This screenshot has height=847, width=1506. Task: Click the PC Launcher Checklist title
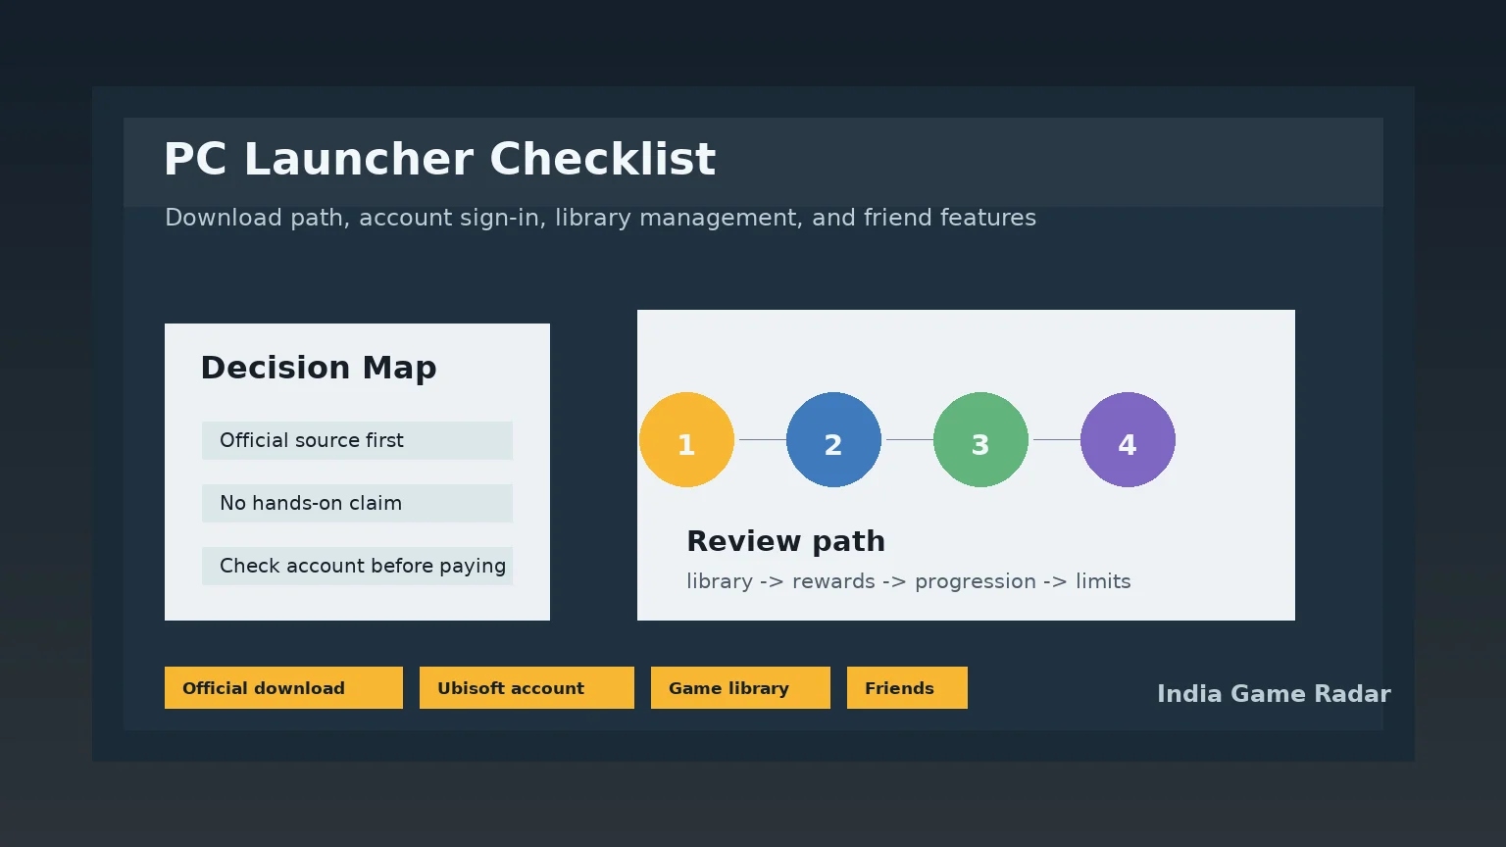439,160
